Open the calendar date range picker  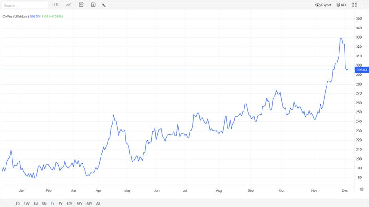[x=81, y=5]
